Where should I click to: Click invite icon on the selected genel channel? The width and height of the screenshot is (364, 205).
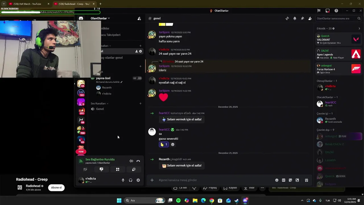(136, 51)
